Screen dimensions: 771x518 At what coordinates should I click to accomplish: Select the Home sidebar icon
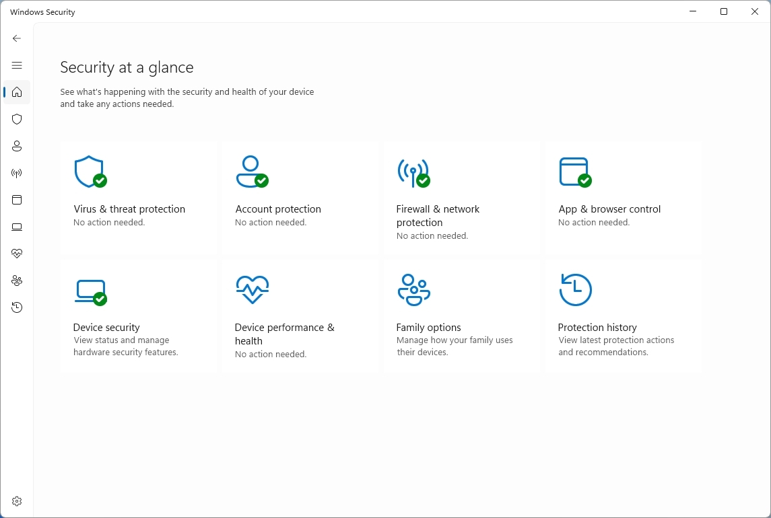[x=17, y=92]
